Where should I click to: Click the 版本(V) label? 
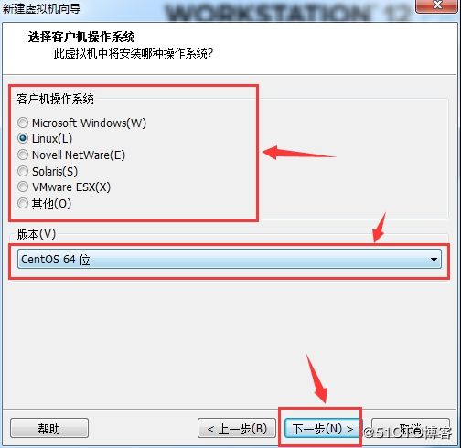37,234
